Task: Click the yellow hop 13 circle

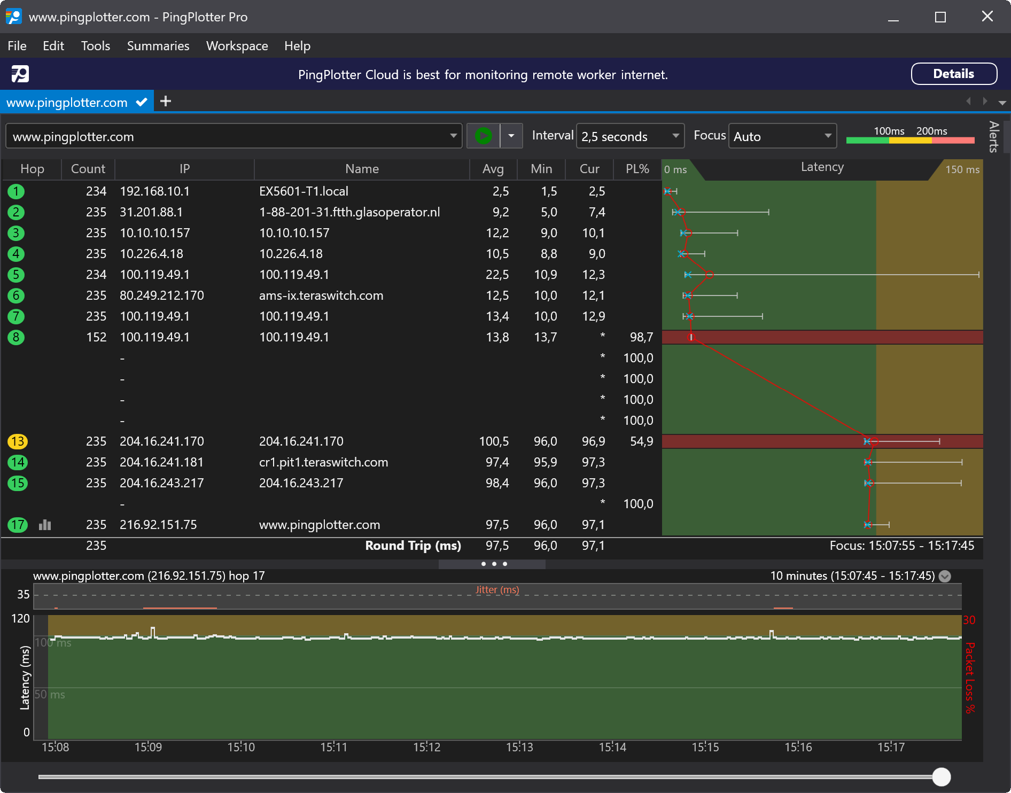Action: (x=18, y=441)
